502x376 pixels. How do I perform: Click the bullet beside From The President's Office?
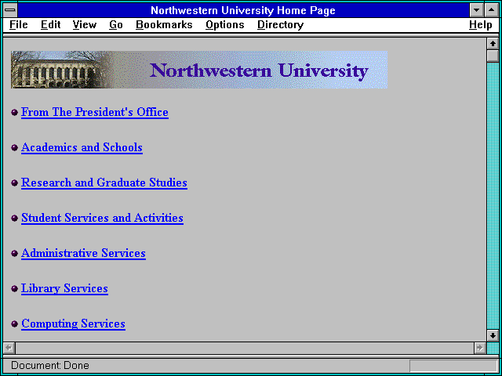(14, 113)
